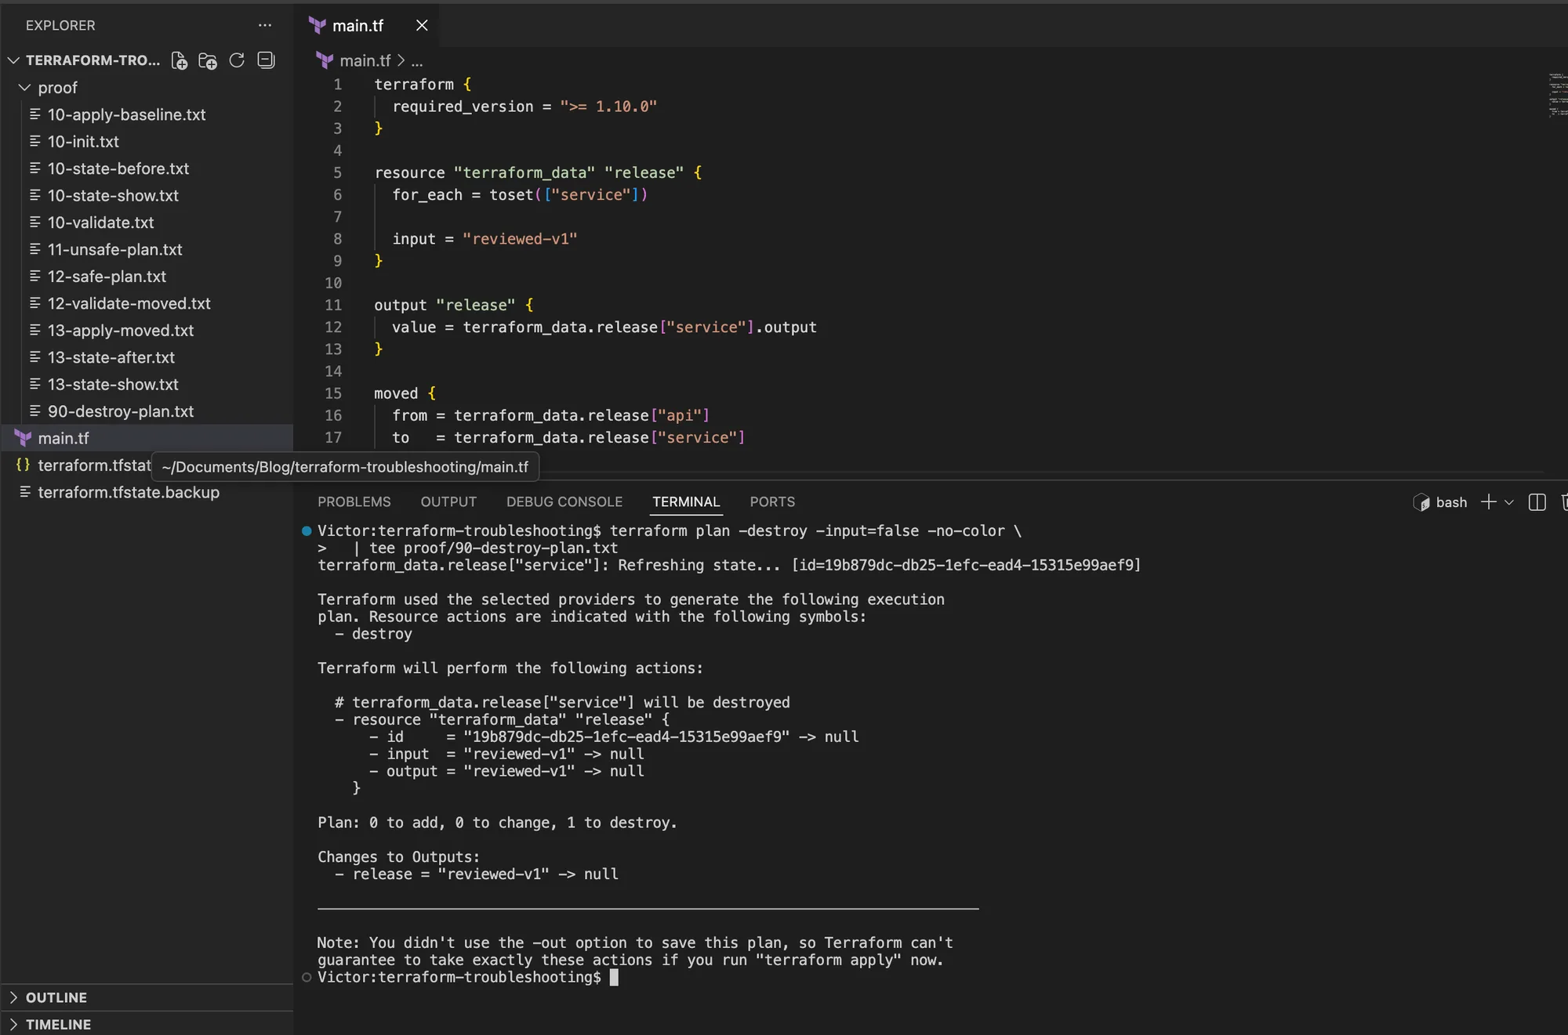Open 10-init.txt file
This screenshot has height=1035, width=1568.
point(147,142)
